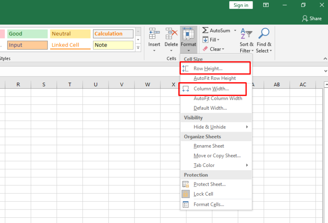Open the Format dropdown arrow
The width and height of the screenshot is (328, 223).
(189, 50)
